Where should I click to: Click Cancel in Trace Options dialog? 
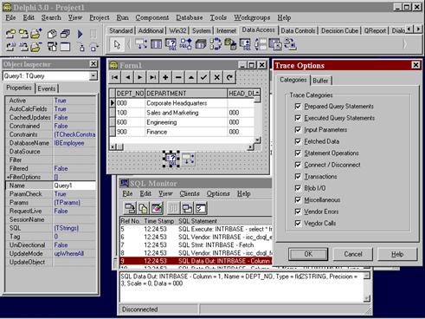pyautogui.click(x=353, y=254)
